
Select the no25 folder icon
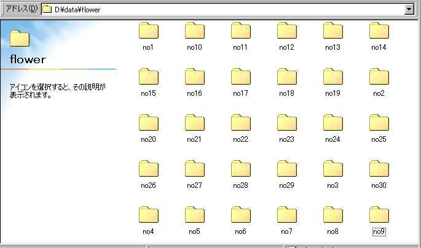click(x=379, y=123)
